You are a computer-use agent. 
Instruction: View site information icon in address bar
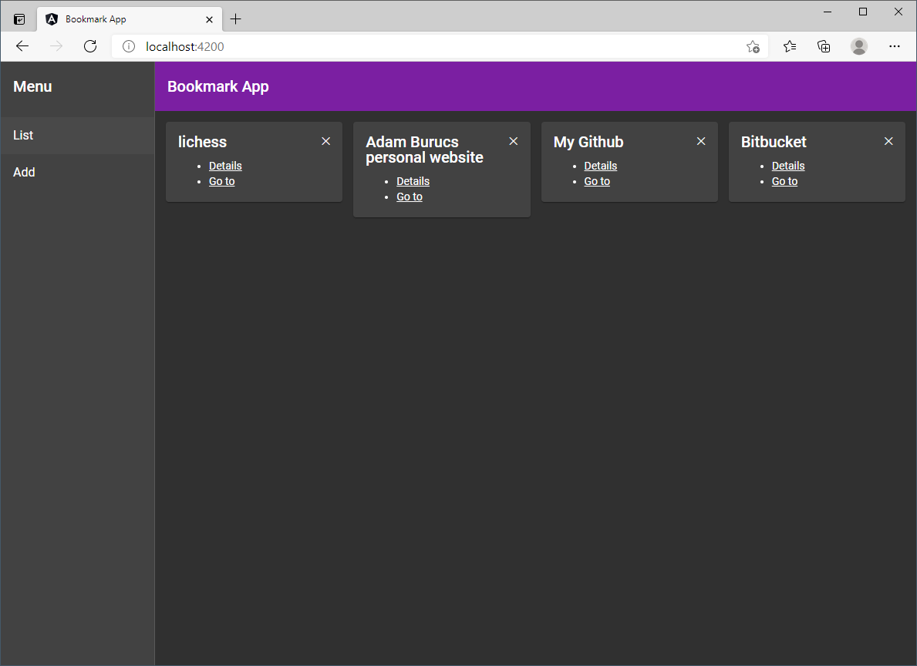(129, 46)
